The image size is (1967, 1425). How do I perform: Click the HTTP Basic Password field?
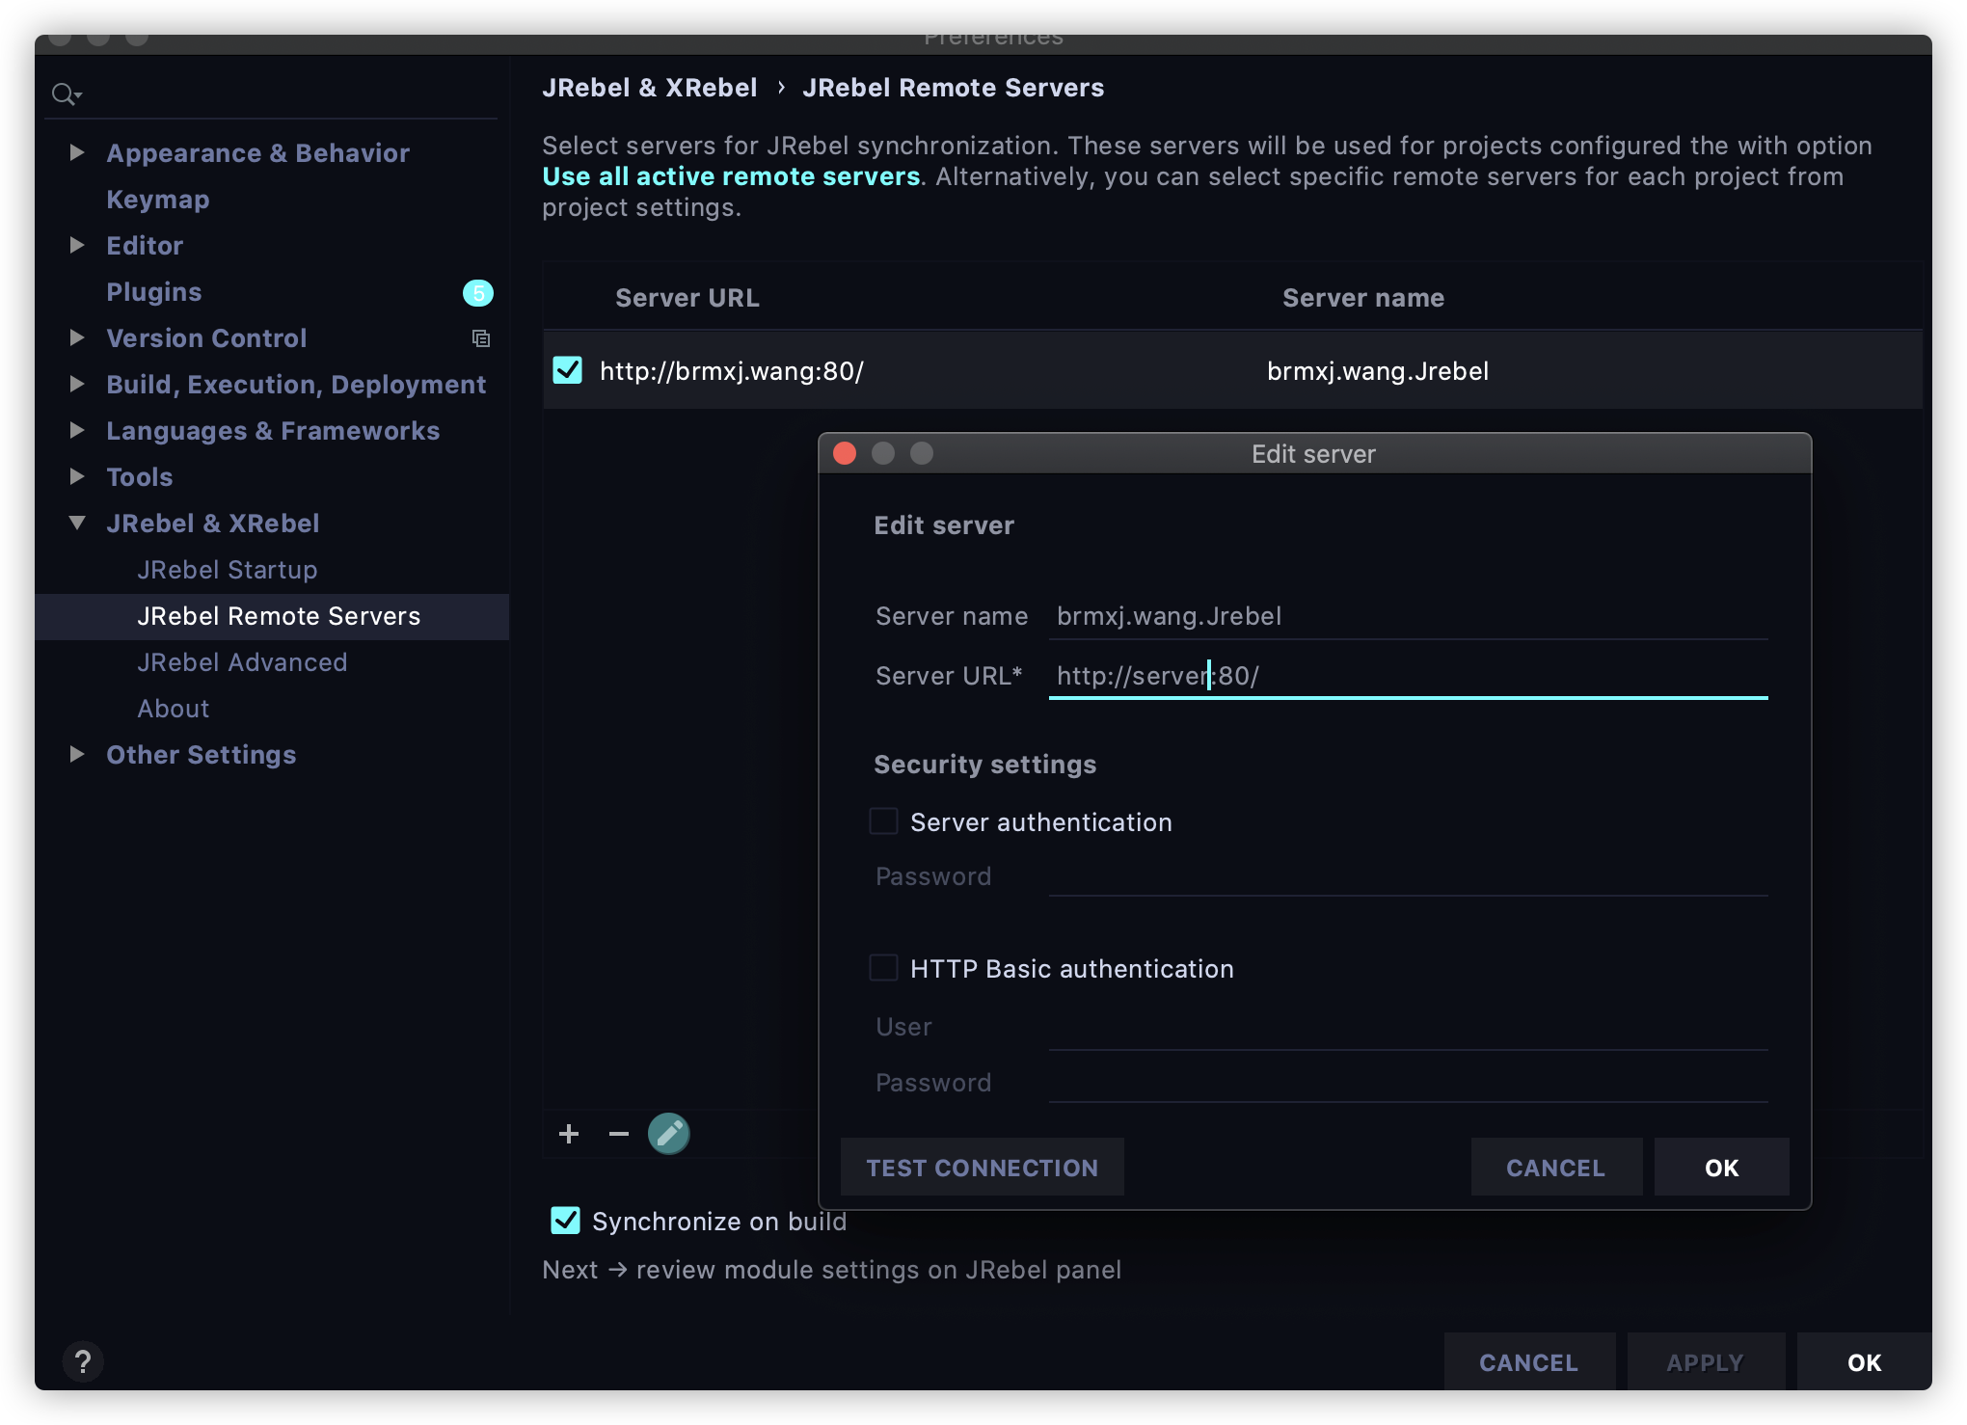pyautogui.click(x=1408, y=1082)
